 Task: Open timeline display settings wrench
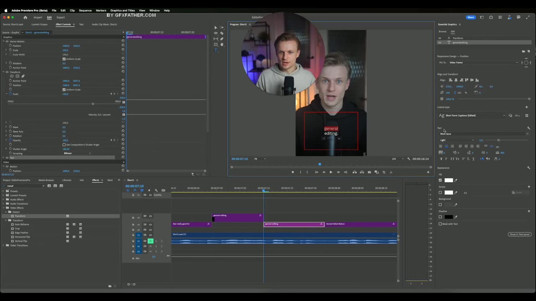tap(156, 190)
